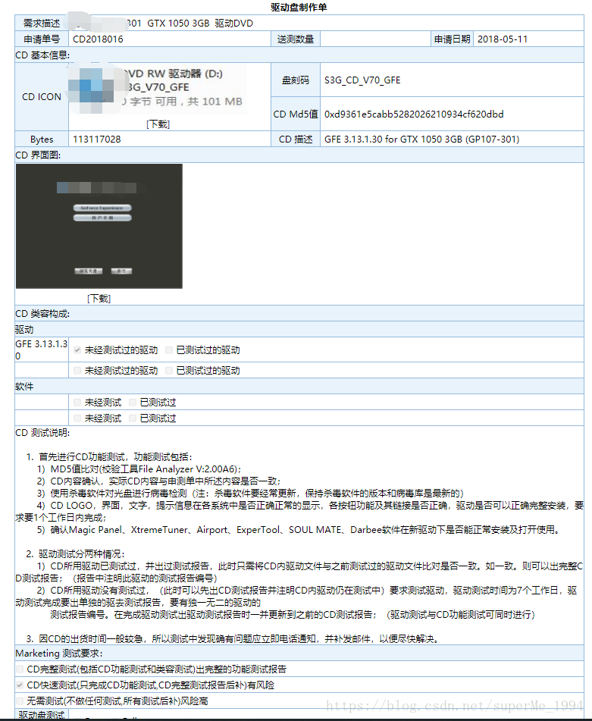Select the application number CD2018016
The width and height of the screenshot is (592, 721).
click(98, 39)
